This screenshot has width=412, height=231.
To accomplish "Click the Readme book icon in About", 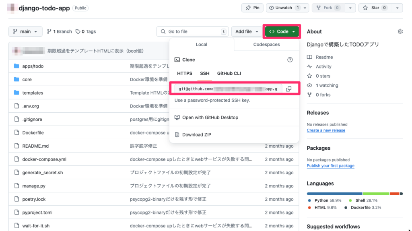I will click(x=309, y=57).
